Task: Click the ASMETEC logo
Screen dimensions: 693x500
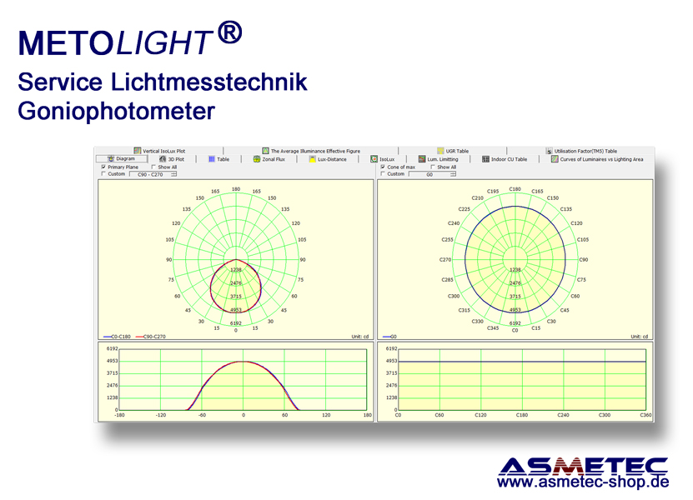Action: point(583,466)
